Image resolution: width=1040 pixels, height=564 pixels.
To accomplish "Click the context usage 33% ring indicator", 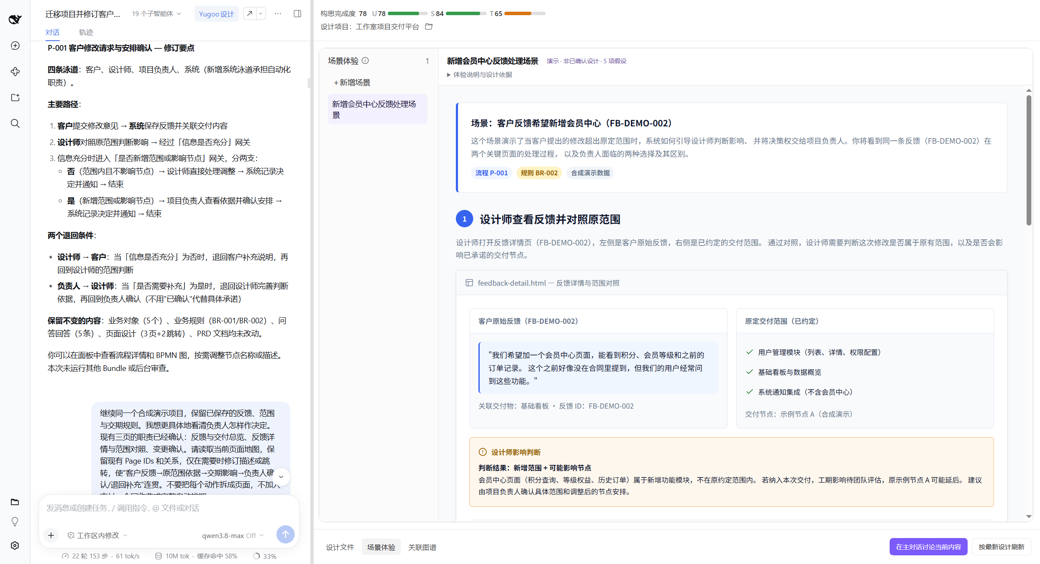I will (265, 556).
